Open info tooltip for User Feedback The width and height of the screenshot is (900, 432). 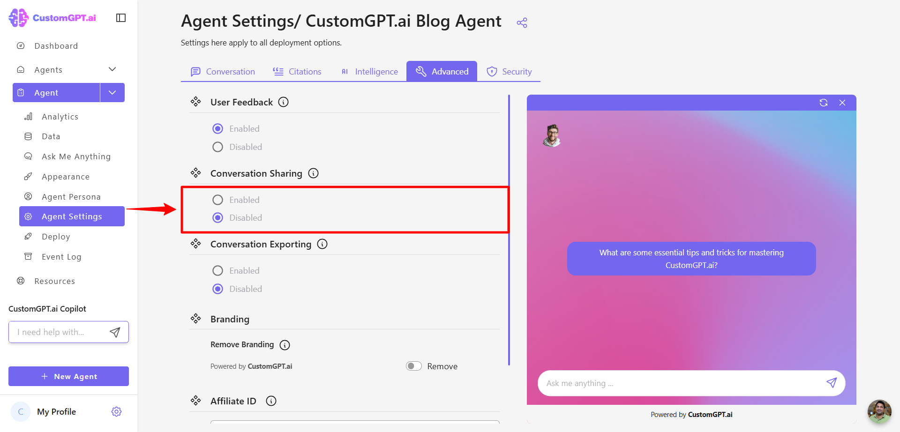pos(284,102)
